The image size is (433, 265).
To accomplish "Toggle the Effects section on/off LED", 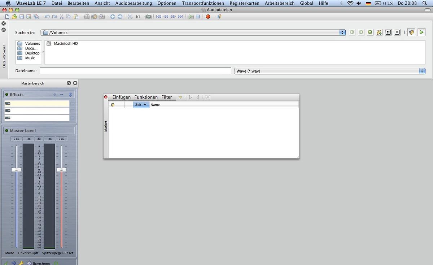I will [6, 95].
